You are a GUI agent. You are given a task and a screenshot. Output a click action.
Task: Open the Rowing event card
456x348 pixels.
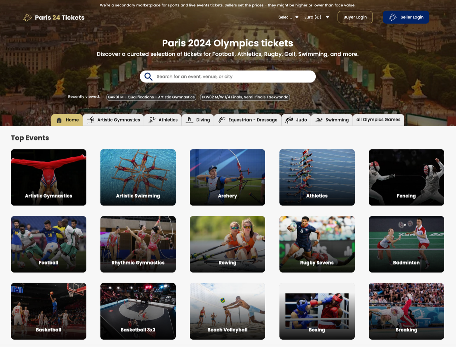click(227, 244)
